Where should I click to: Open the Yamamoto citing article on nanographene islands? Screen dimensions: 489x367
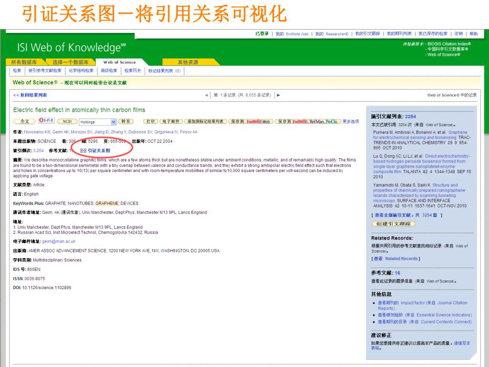(x=419, y=193)
